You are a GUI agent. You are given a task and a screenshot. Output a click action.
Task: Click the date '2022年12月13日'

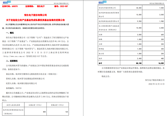point(156,84)
